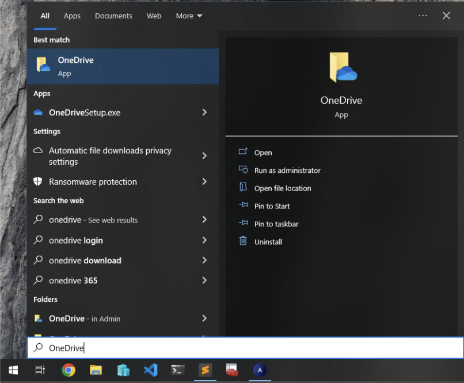Expand the OneDriveSetup.exe result arrow

click(204, 112)
